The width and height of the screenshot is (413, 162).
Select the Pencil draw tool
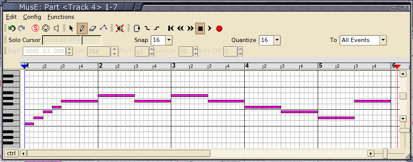[x=82, y=28]
